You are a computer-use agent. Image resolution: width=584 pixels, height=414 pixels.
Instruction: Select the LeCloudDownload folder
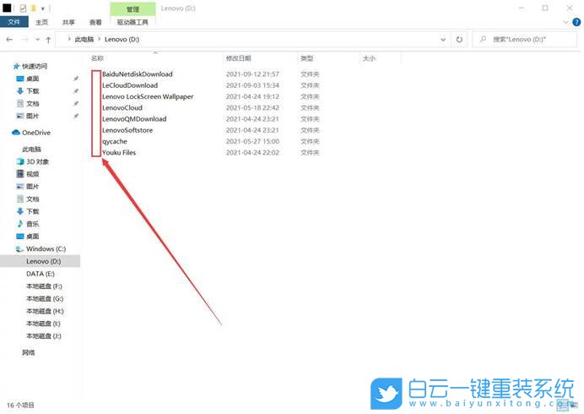[x=130, y=85]
